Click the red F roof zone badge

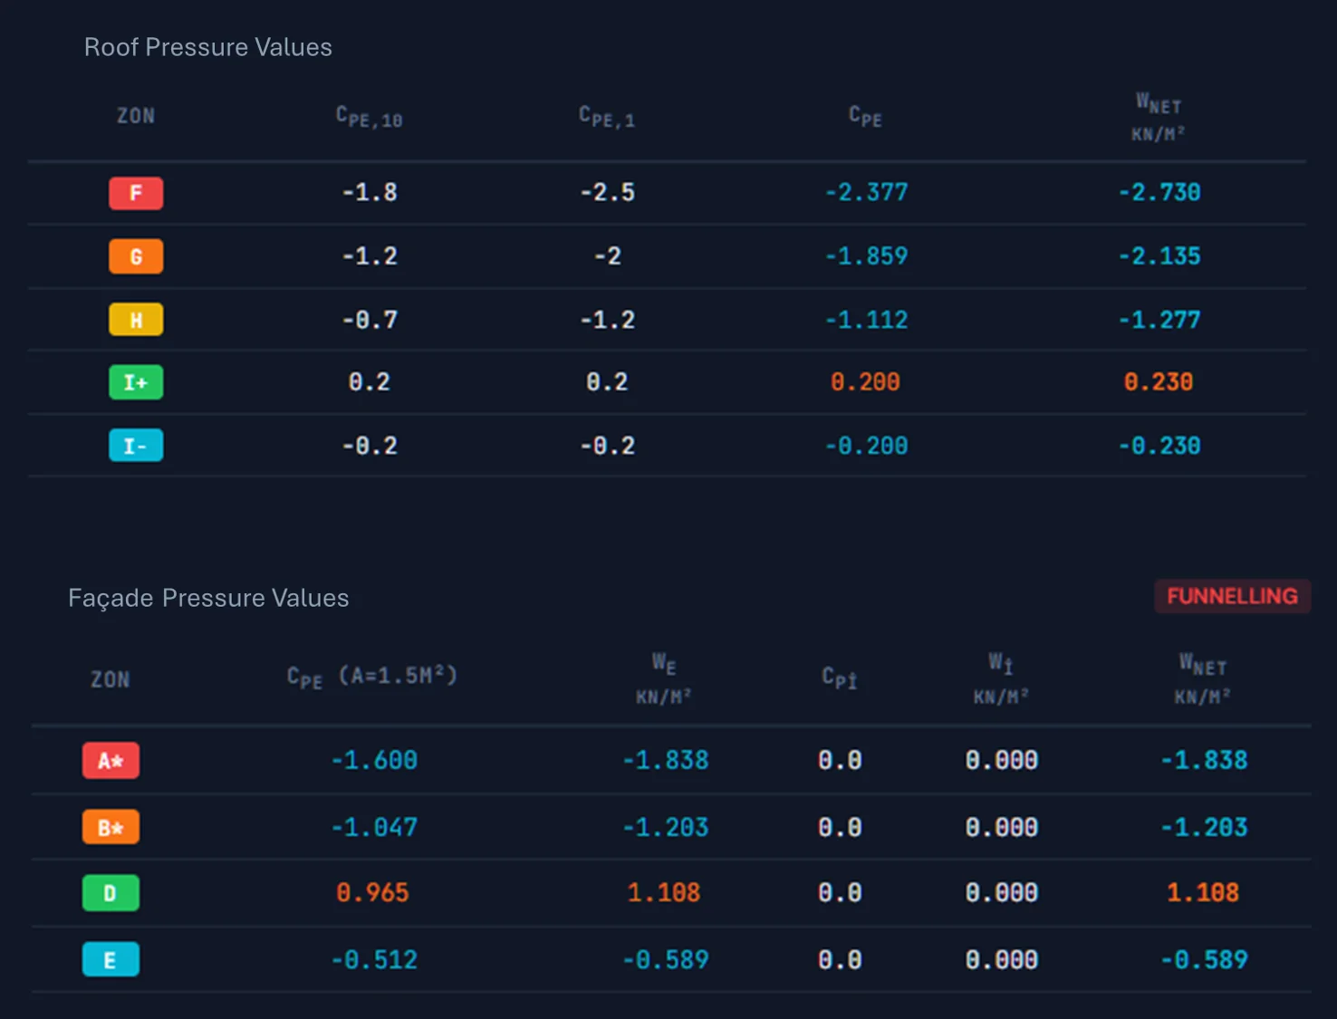136,193
